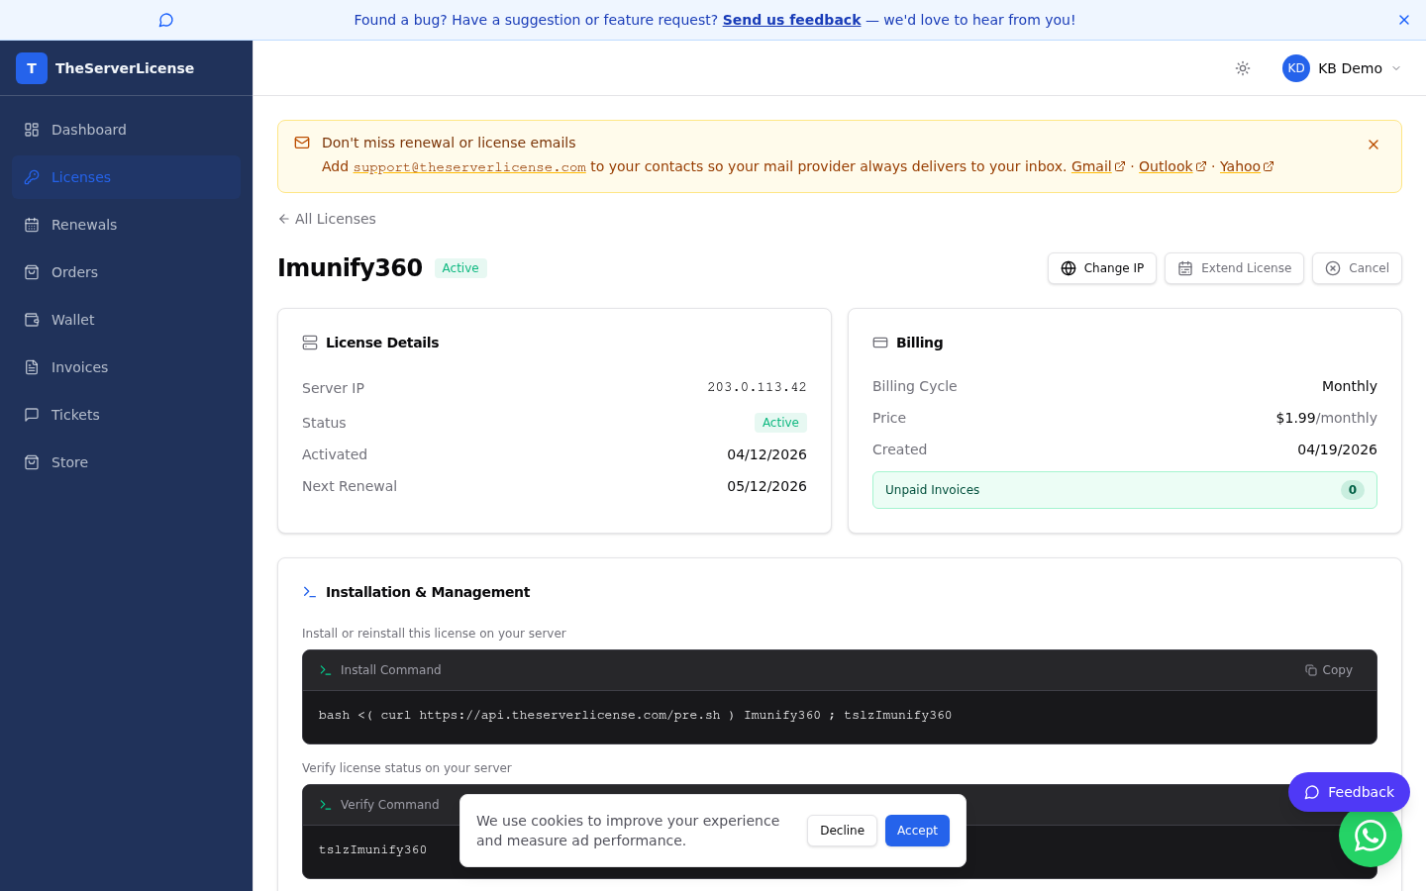
Task: Open the Tickets menu item
Action: coord(126,415)
